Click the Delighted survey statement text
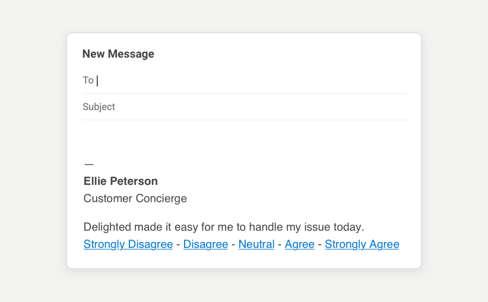488x302 pixels. click(x=223, y=227)
